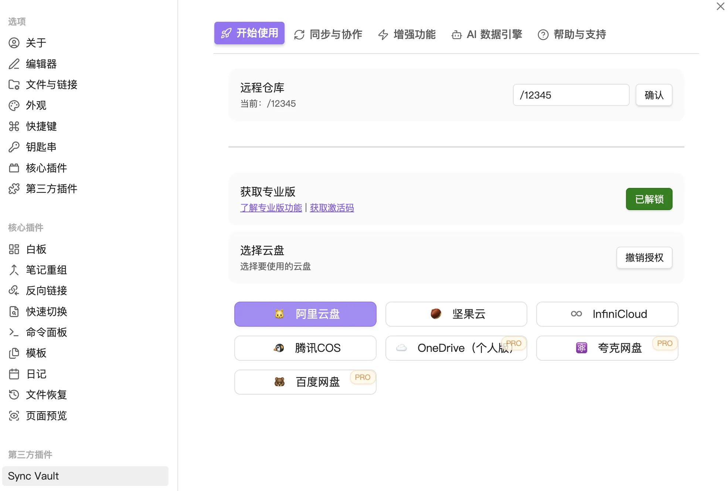Click the 钥匙串 key icon
Image resolution: width=728 pixels, height=491 pixels.
tap(14, 147)
